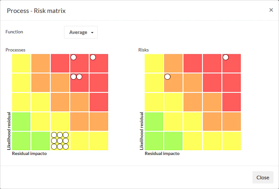279x189 pixels.
Task: Click the Processes matrix heading label
Action: (x=15, y=50)
